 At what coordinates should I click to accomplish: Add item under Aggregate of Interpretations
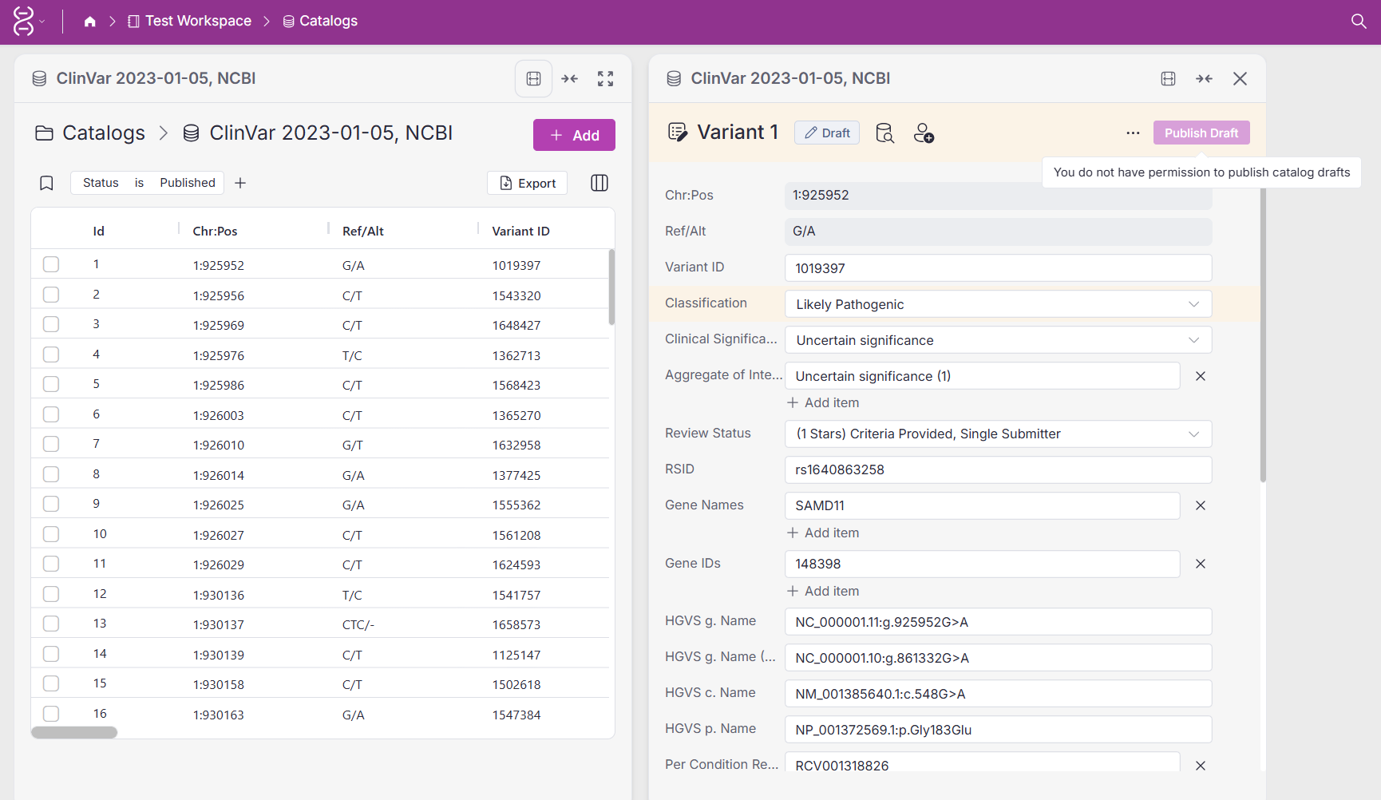pos(823,403)
